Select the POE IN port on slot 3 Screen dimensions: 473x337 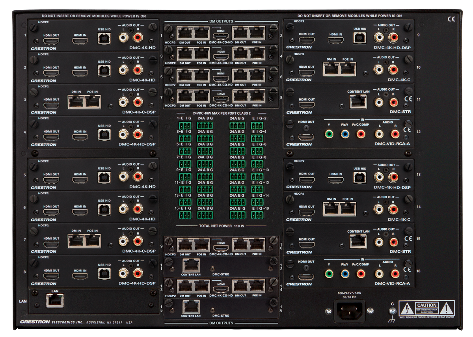pos(92,102)
